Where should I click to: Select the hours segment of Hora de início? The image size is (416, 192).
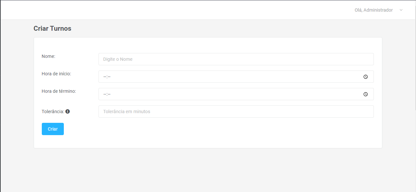coord(105,77)
